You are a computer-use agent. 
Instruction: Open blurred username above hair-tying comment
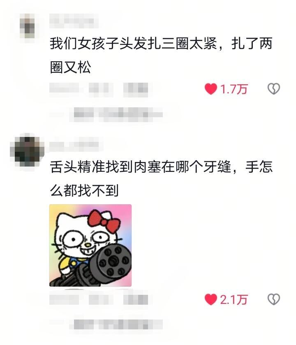74,21
